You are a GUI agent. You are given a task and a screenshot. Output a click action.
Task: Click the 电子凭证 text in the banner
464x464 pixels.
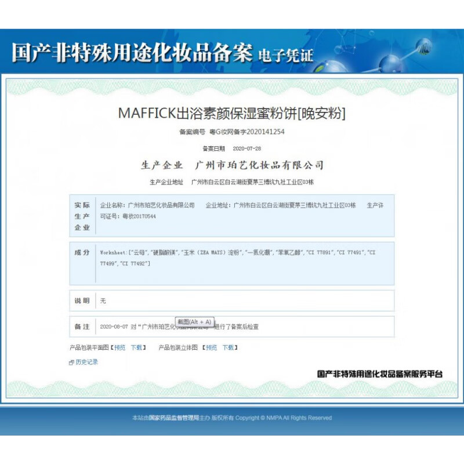click(x=285, y=56)
